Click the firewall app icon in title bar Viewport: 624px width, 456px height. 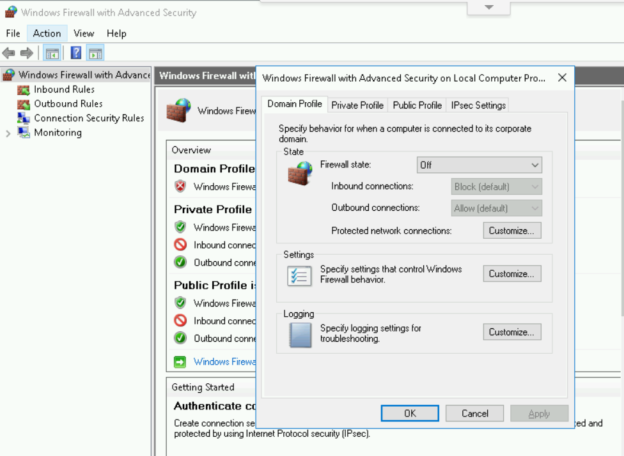11,12
